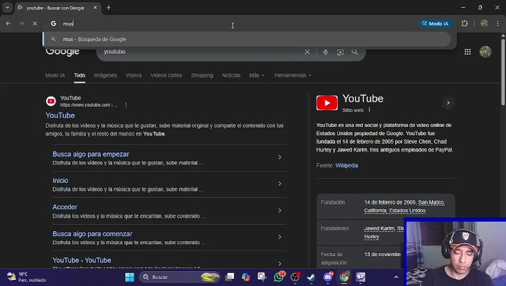Open the Wikipedia source link

click(x=346, y=165)
